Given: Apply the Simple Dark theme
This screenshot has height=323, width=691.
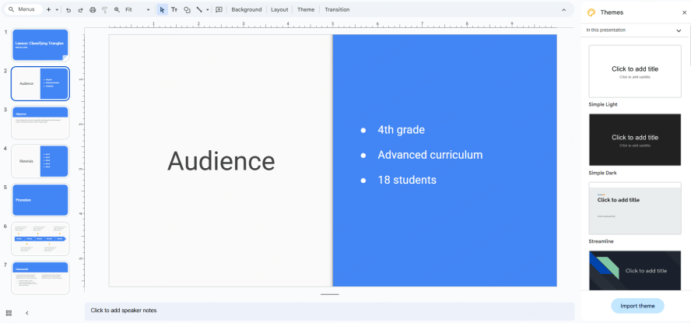Looking at the screenshot, I should (x=635, y=139).
